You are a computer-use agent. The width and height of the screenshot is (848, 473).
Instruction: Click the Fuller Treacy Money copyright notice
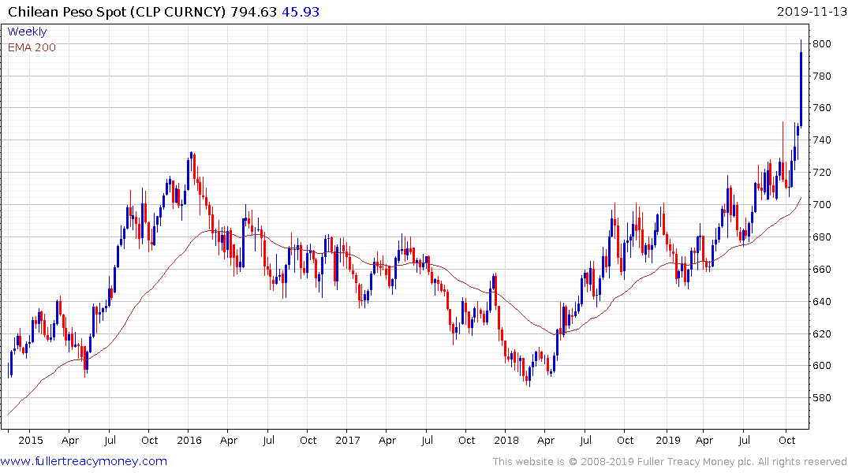(670, 461)
